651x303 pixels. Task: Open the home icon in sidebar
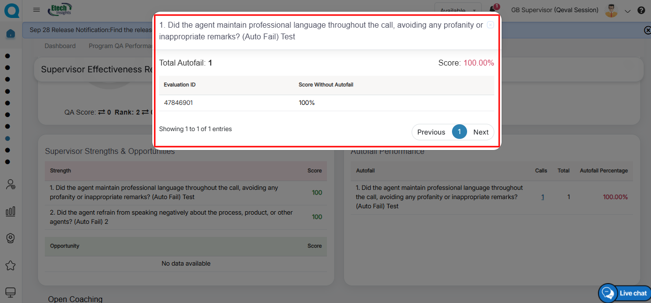11,34
